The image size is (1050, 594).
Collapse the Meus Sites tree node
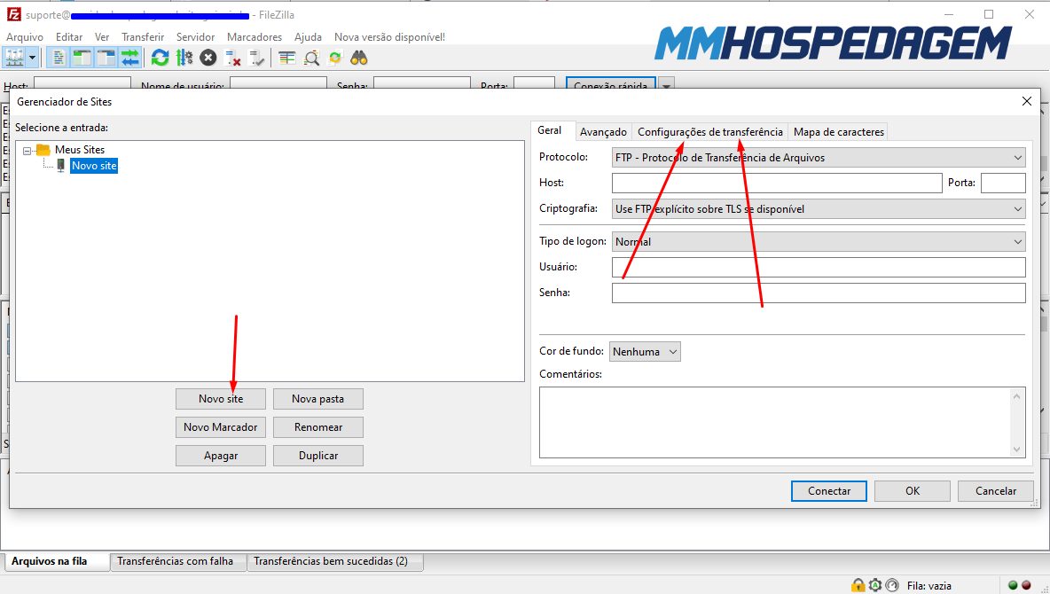(x=27, y=151)
